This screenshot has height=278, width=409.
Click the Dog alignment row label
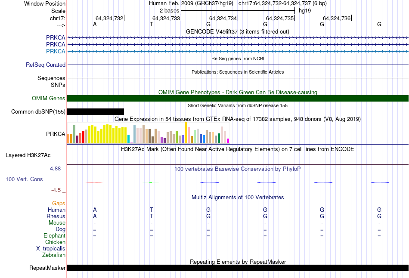click(61, 229)
